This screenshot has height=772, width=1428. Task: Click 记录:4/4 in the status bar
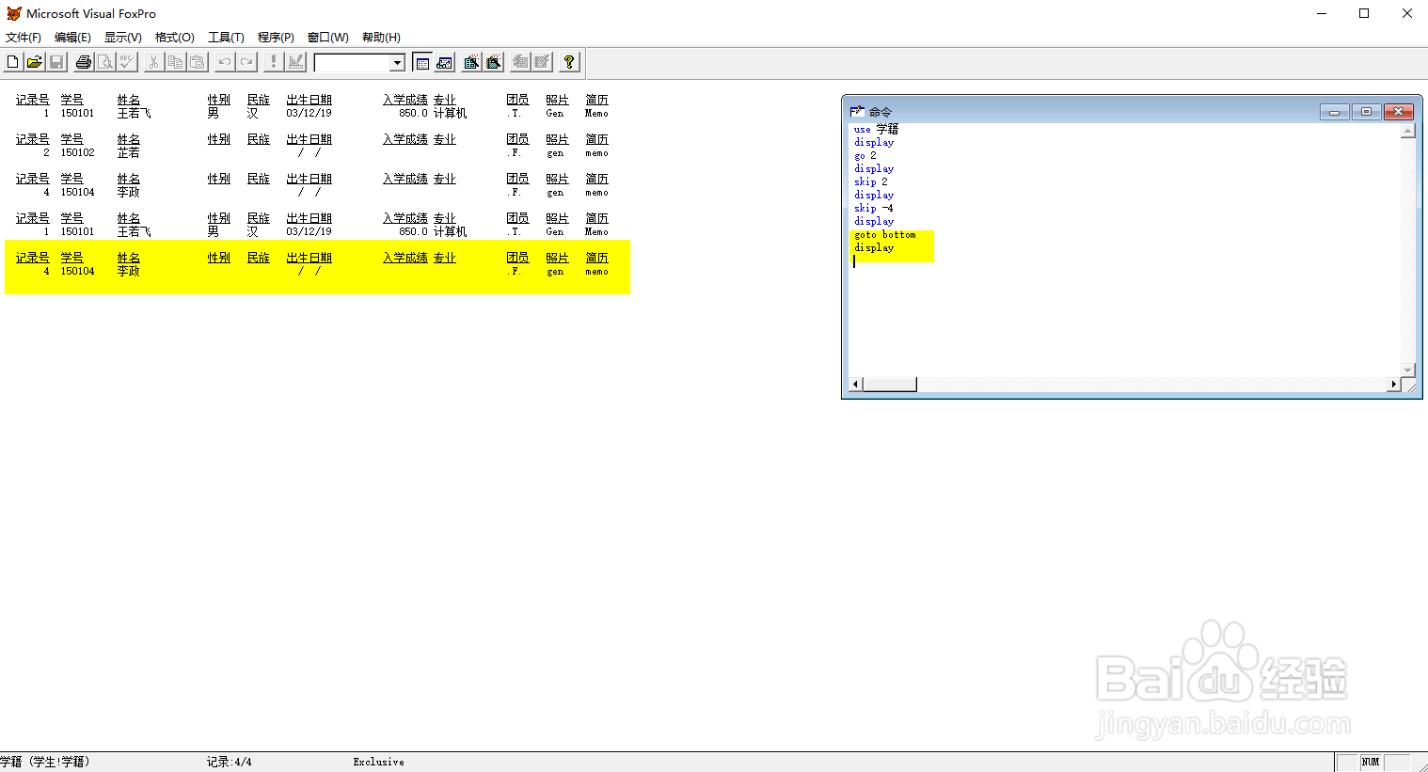[x=229, y=762]
